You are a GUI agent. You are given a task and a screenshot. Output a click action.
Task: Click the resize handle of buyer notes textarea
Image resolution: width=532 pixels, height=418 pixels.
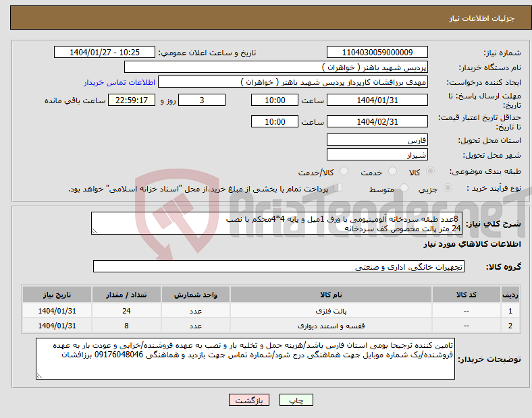pyautogui.click(x=39, y=376)
